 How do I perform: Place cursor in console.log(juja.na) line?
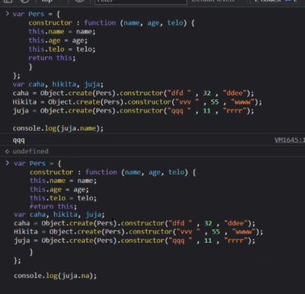tap(55, 276)
